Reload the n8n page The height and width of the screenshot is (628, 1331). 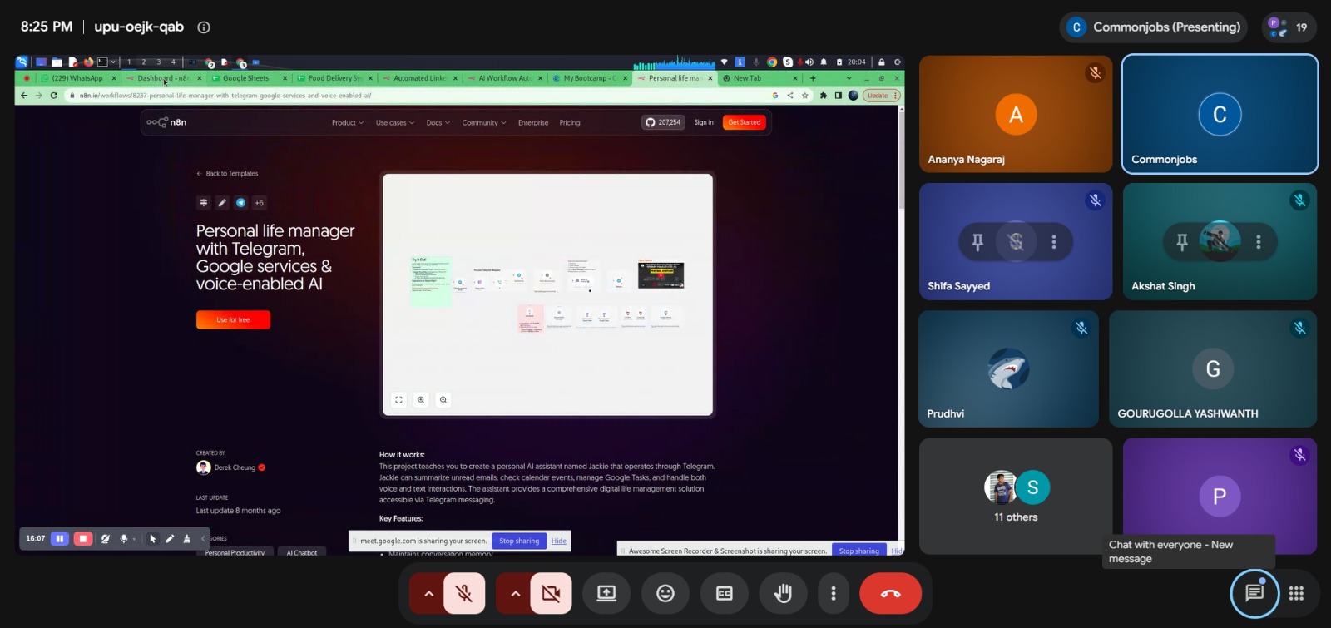(x=54, y=96)
